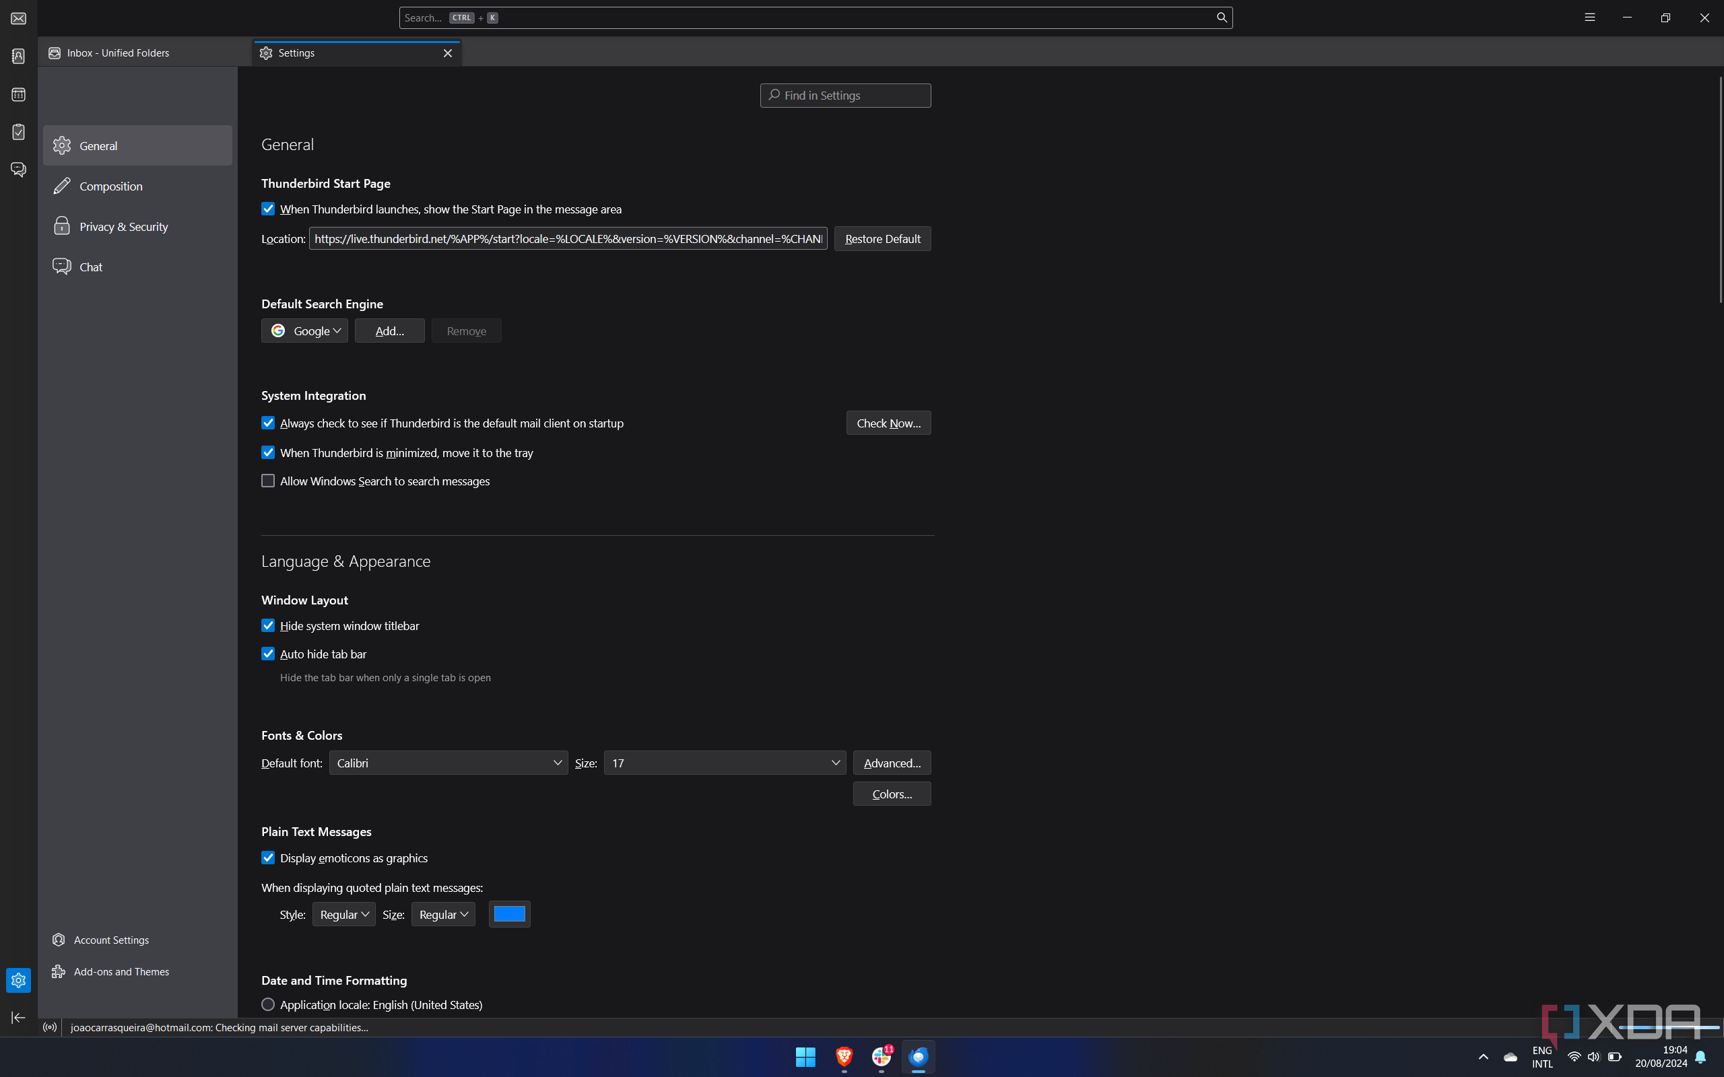Collapse the spaces toolbar with arrow icon
1724x1077 pixels.
(x=19, y=1018)
